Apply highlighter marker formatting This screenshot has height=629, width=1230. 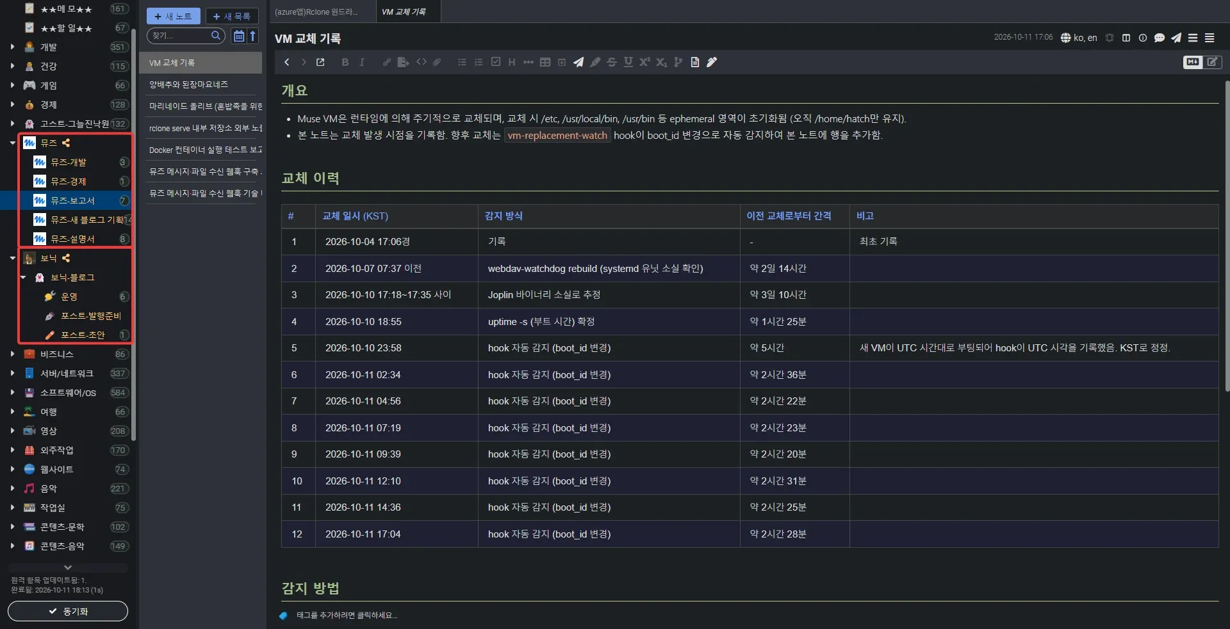[595, 62]
